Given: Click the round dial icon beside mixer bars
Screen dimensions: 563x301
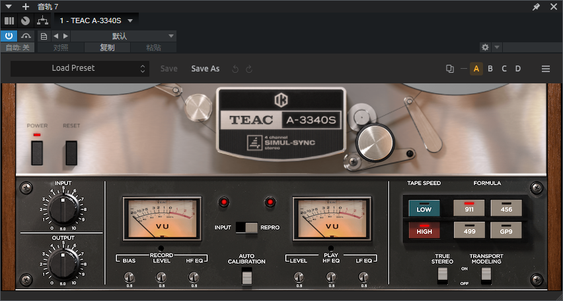Looking at the screenshot, I should click(x=25, y=21).
